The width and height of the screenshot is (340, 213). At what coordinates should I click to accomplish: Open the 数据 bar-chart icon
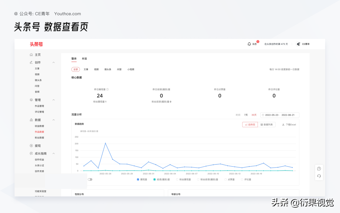click(x=31, y=120)
